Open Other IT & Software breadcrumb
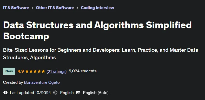The width and height of the screenshot is (205, 100). tap(55, 8)
